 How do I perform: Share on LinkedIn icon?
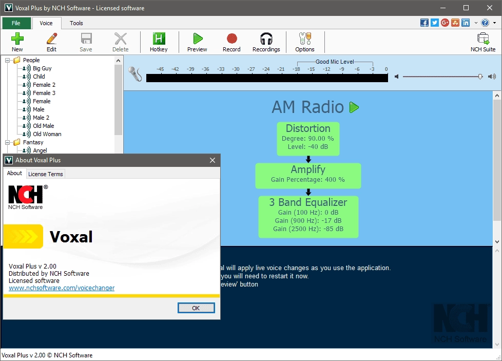[465, 23]
